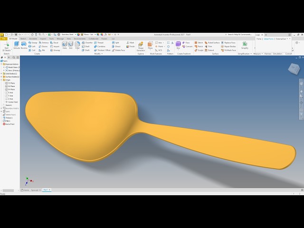This screenshot has width=304, height=228.
Task: Apply the Fillet tool
Action: point(77,46)
